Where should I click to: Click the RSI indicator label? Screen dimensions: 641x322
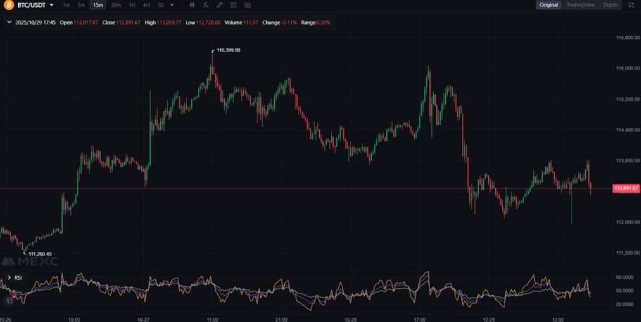(x=18, y=278)
